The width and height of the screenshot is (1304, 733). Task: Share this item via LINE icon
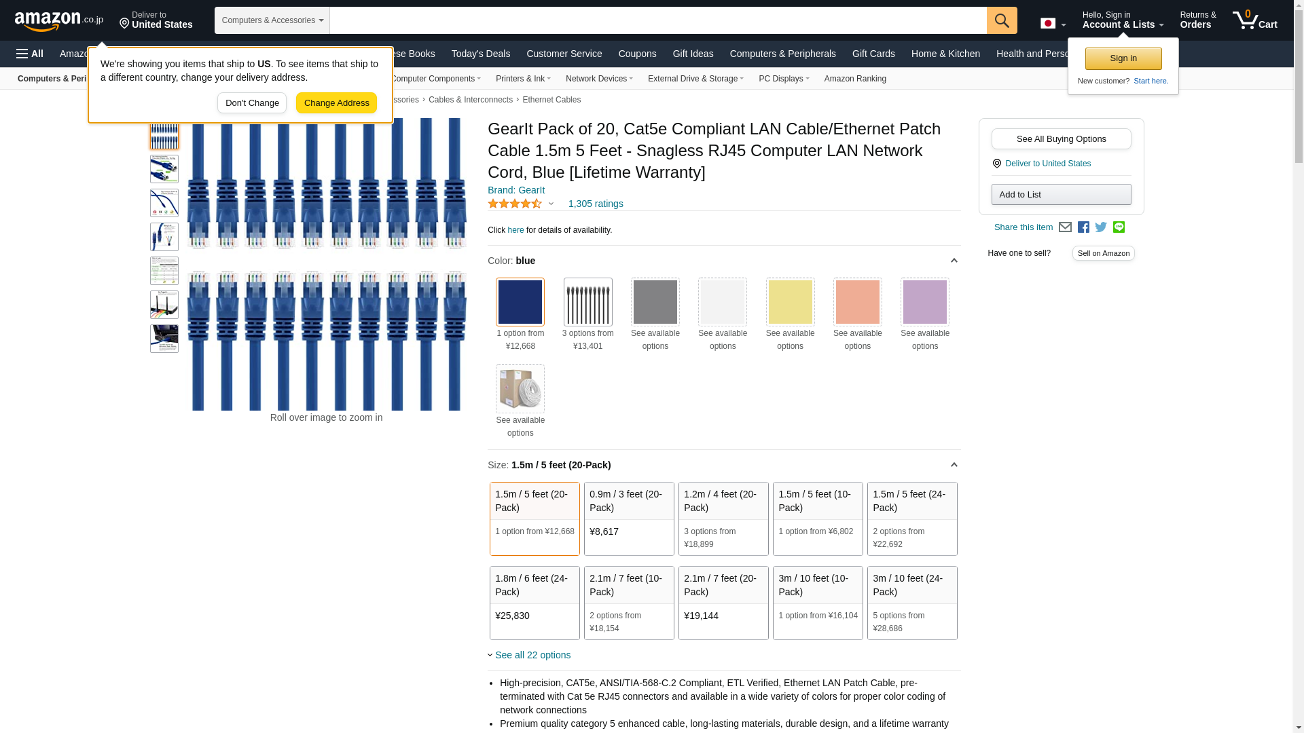tap(1119, 227)
